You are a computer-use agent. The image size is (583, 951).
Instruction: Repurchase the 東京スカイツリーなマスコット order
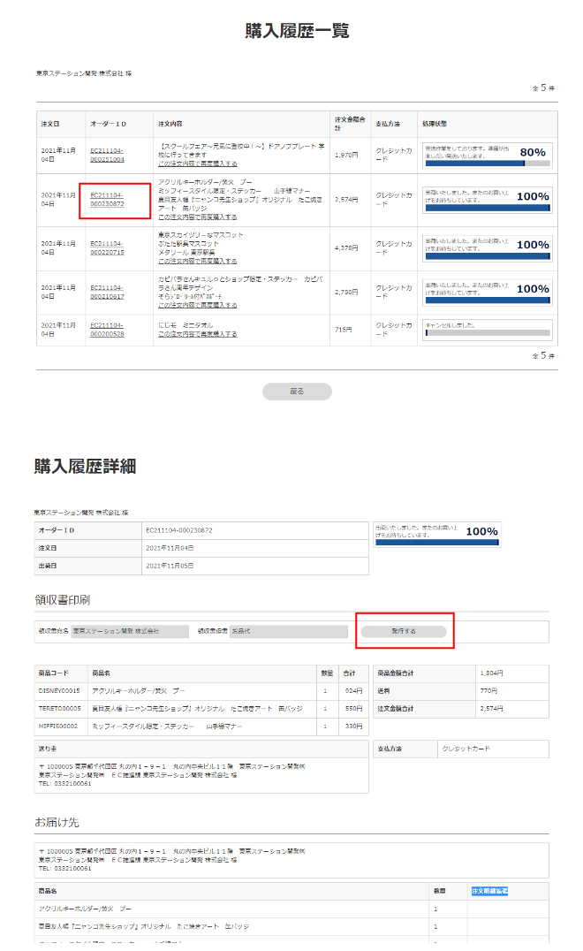[x=197, y=262]
